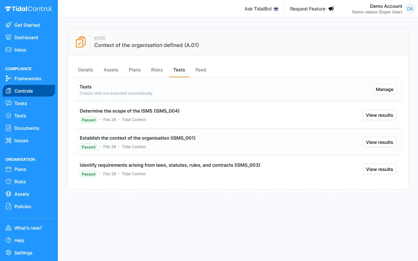The width and height of the screenshot is (418, 261).
Task: Open Ask TidalBot link
Action: 262,9
